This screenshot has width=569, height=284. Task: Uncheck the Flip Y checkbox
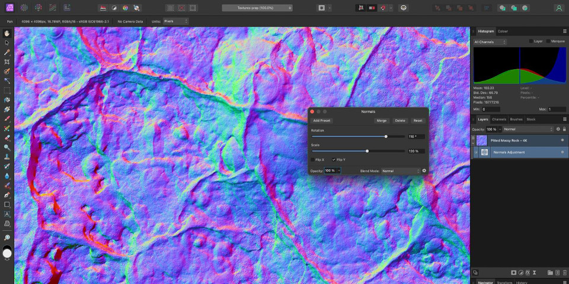point(333,160)
